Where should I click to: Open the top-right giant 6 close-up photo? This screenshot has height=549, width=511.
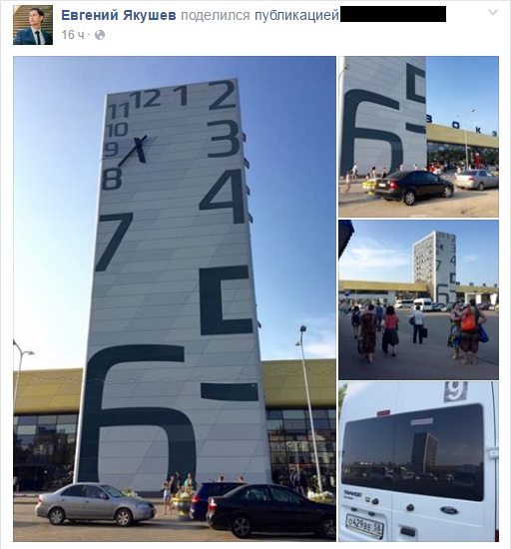point(418,137)
